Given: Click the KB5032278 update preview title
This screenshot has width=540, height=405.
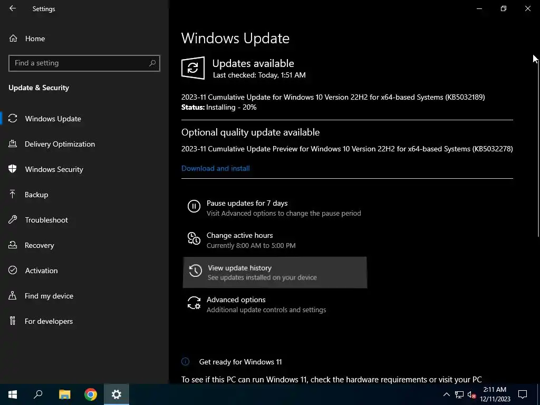Looking at the screenshot, I should click(347, 149).
